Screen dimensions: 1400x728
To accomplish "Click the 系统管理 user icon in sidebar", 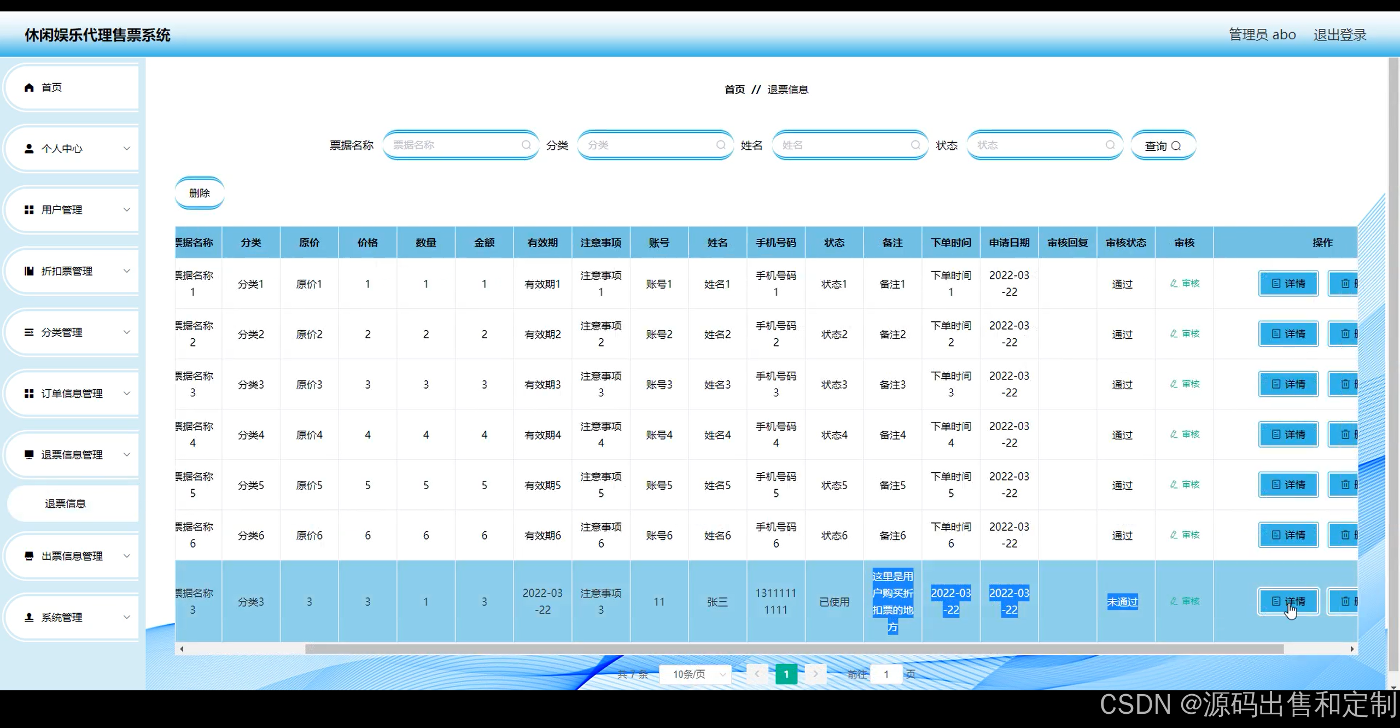I will (x=29, y=617).
